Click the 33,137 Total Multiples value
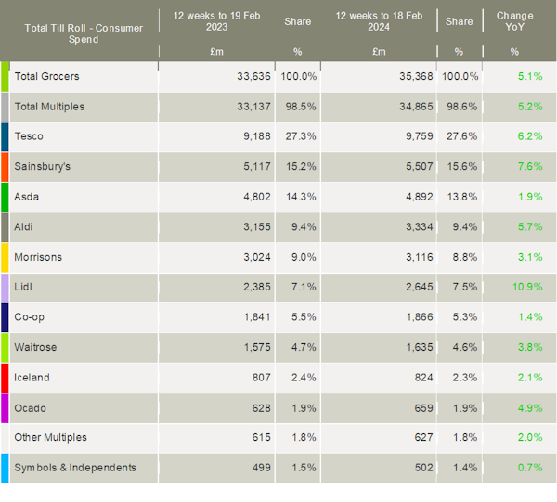Viewport: 557px width, 502px height. coord(253,107)
